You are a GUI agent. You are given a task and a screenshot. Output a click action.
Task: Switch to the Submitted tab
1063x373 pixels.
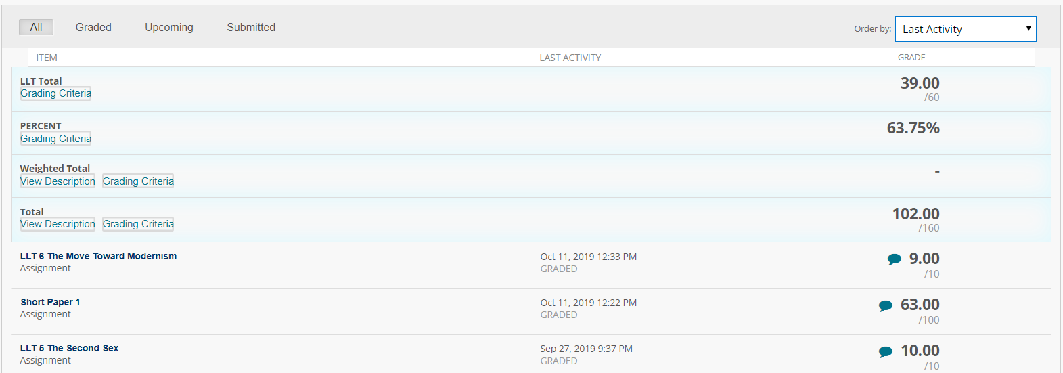[251, 27]
